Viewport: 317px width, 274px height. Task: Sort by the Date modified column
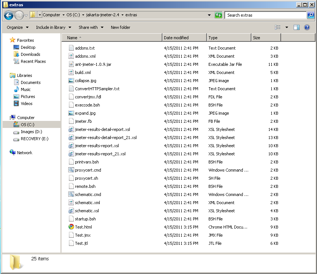184,38
